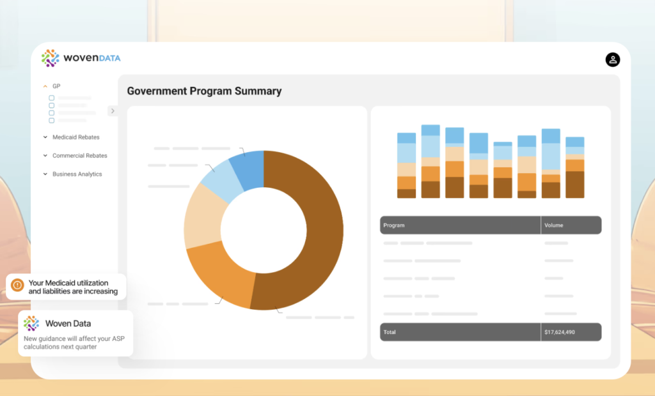
Task: Open the Medicaid utilization increasing alert
Action: pyautogui.click(x=66, y=287)
